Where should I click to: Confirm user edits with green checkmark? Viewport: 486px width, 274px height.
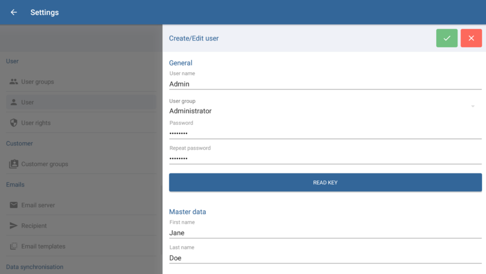(447, 38)
